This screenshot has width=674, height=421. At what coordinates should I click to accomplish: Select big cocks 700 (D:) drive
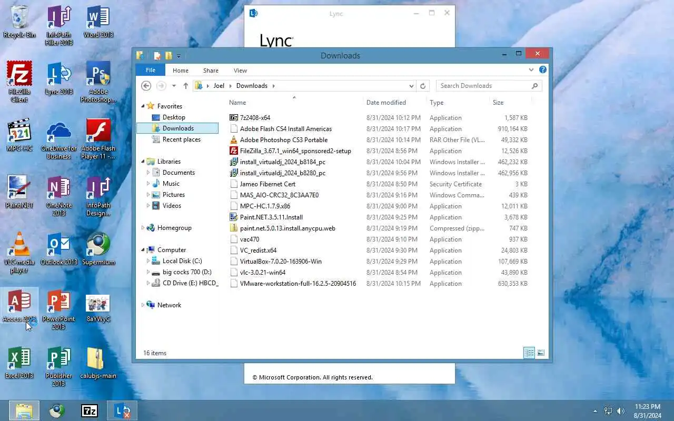(187, 272)
